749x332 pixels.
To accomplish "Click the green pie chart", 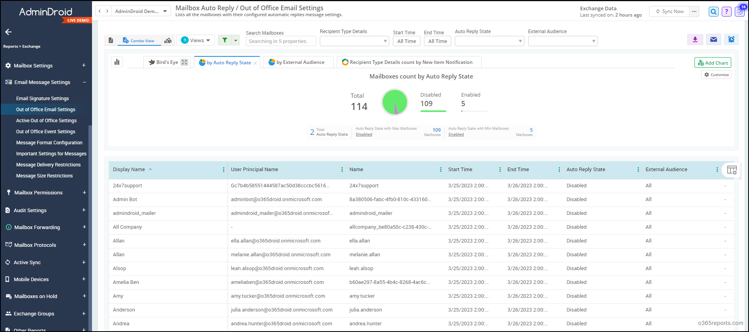I will (394, 102).
